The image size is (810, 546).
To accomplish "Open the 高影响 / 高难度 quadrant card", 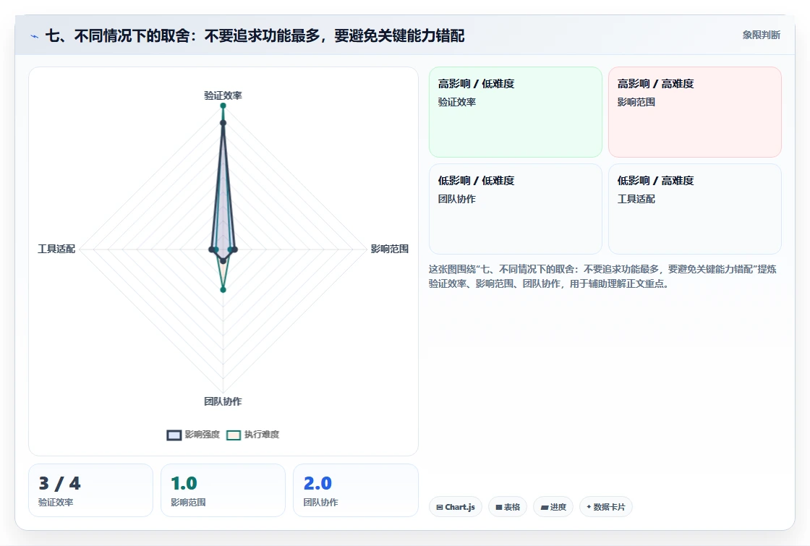I will click(695, 112).
